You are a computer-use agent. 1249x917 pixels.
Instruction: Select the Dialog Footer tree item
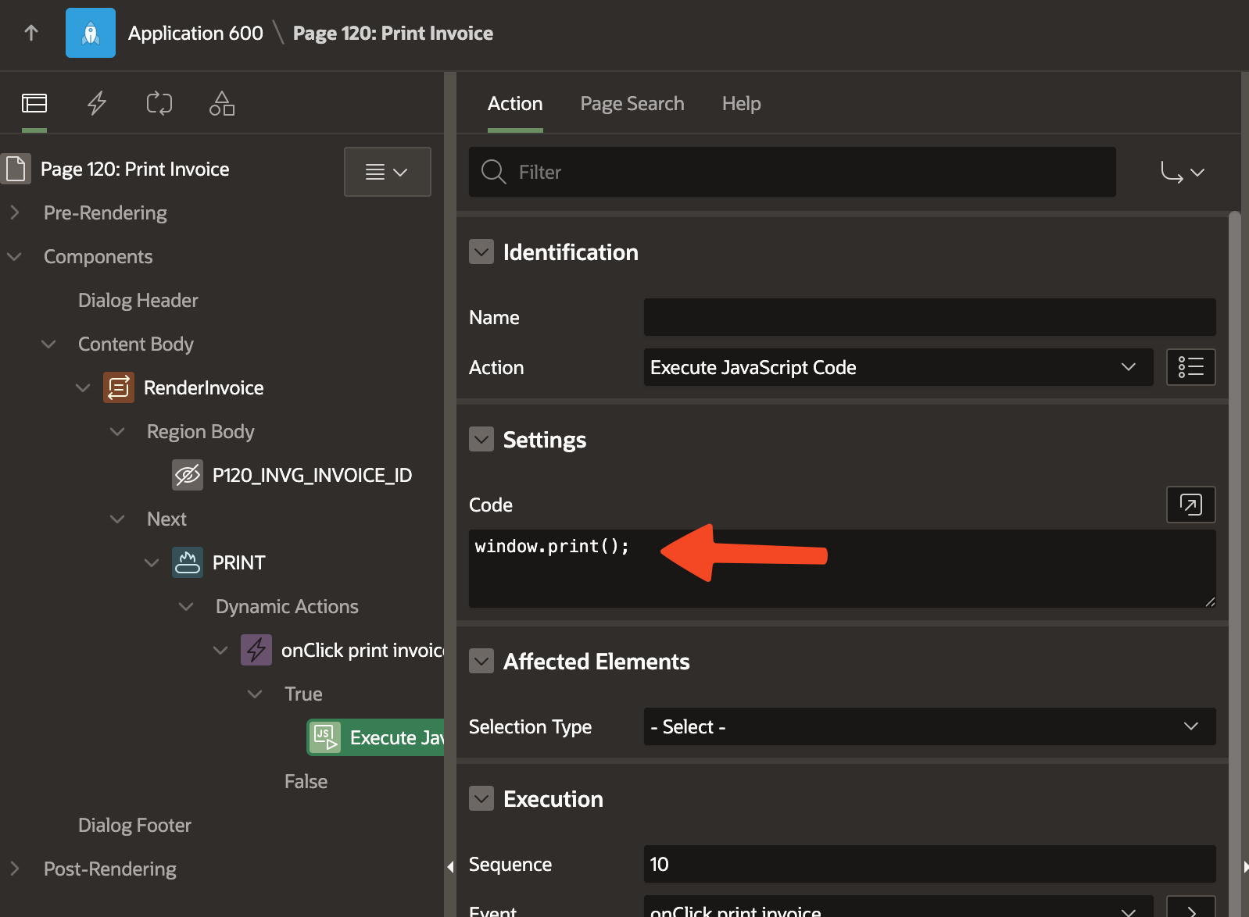point(135,825)
